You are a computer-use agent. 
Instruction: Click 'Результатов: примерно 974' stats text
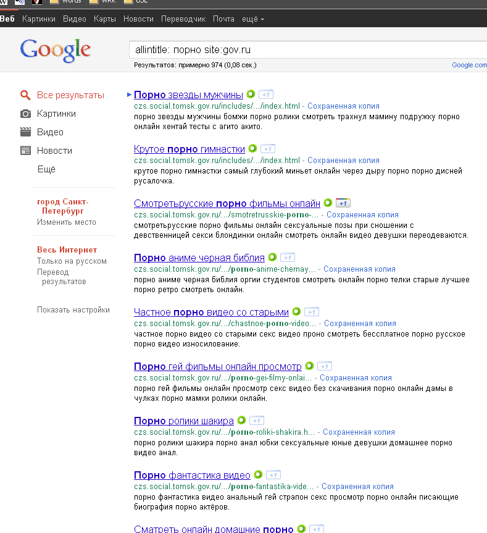pyautogui.click(x=195, y=65)
